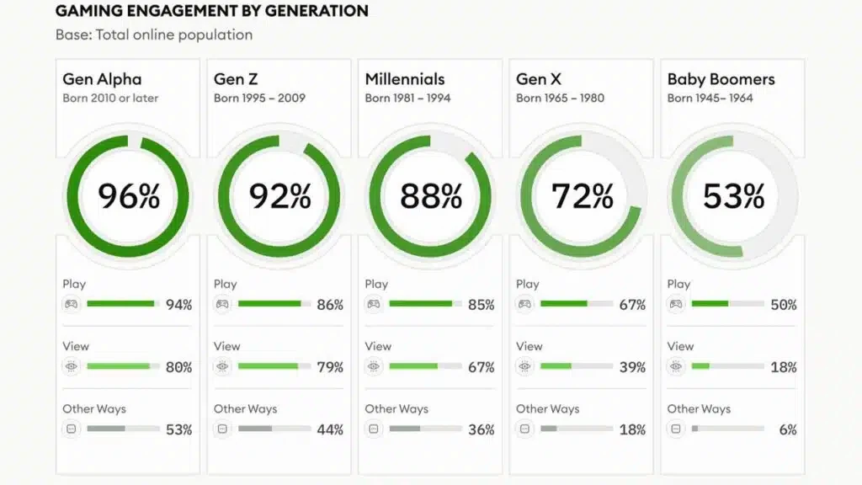Viewport: 862px width, 485px height.
Task: Click the Baby Boomers Other Ways icon
Action: (x=676, y=429)
